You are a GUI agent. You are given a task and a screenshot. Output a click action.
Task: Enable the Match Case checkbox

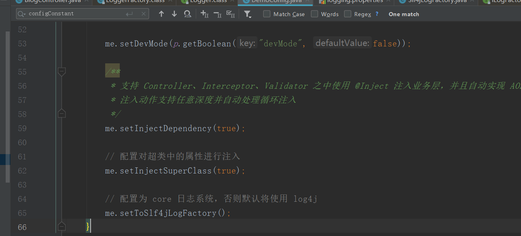coord(267,14)
